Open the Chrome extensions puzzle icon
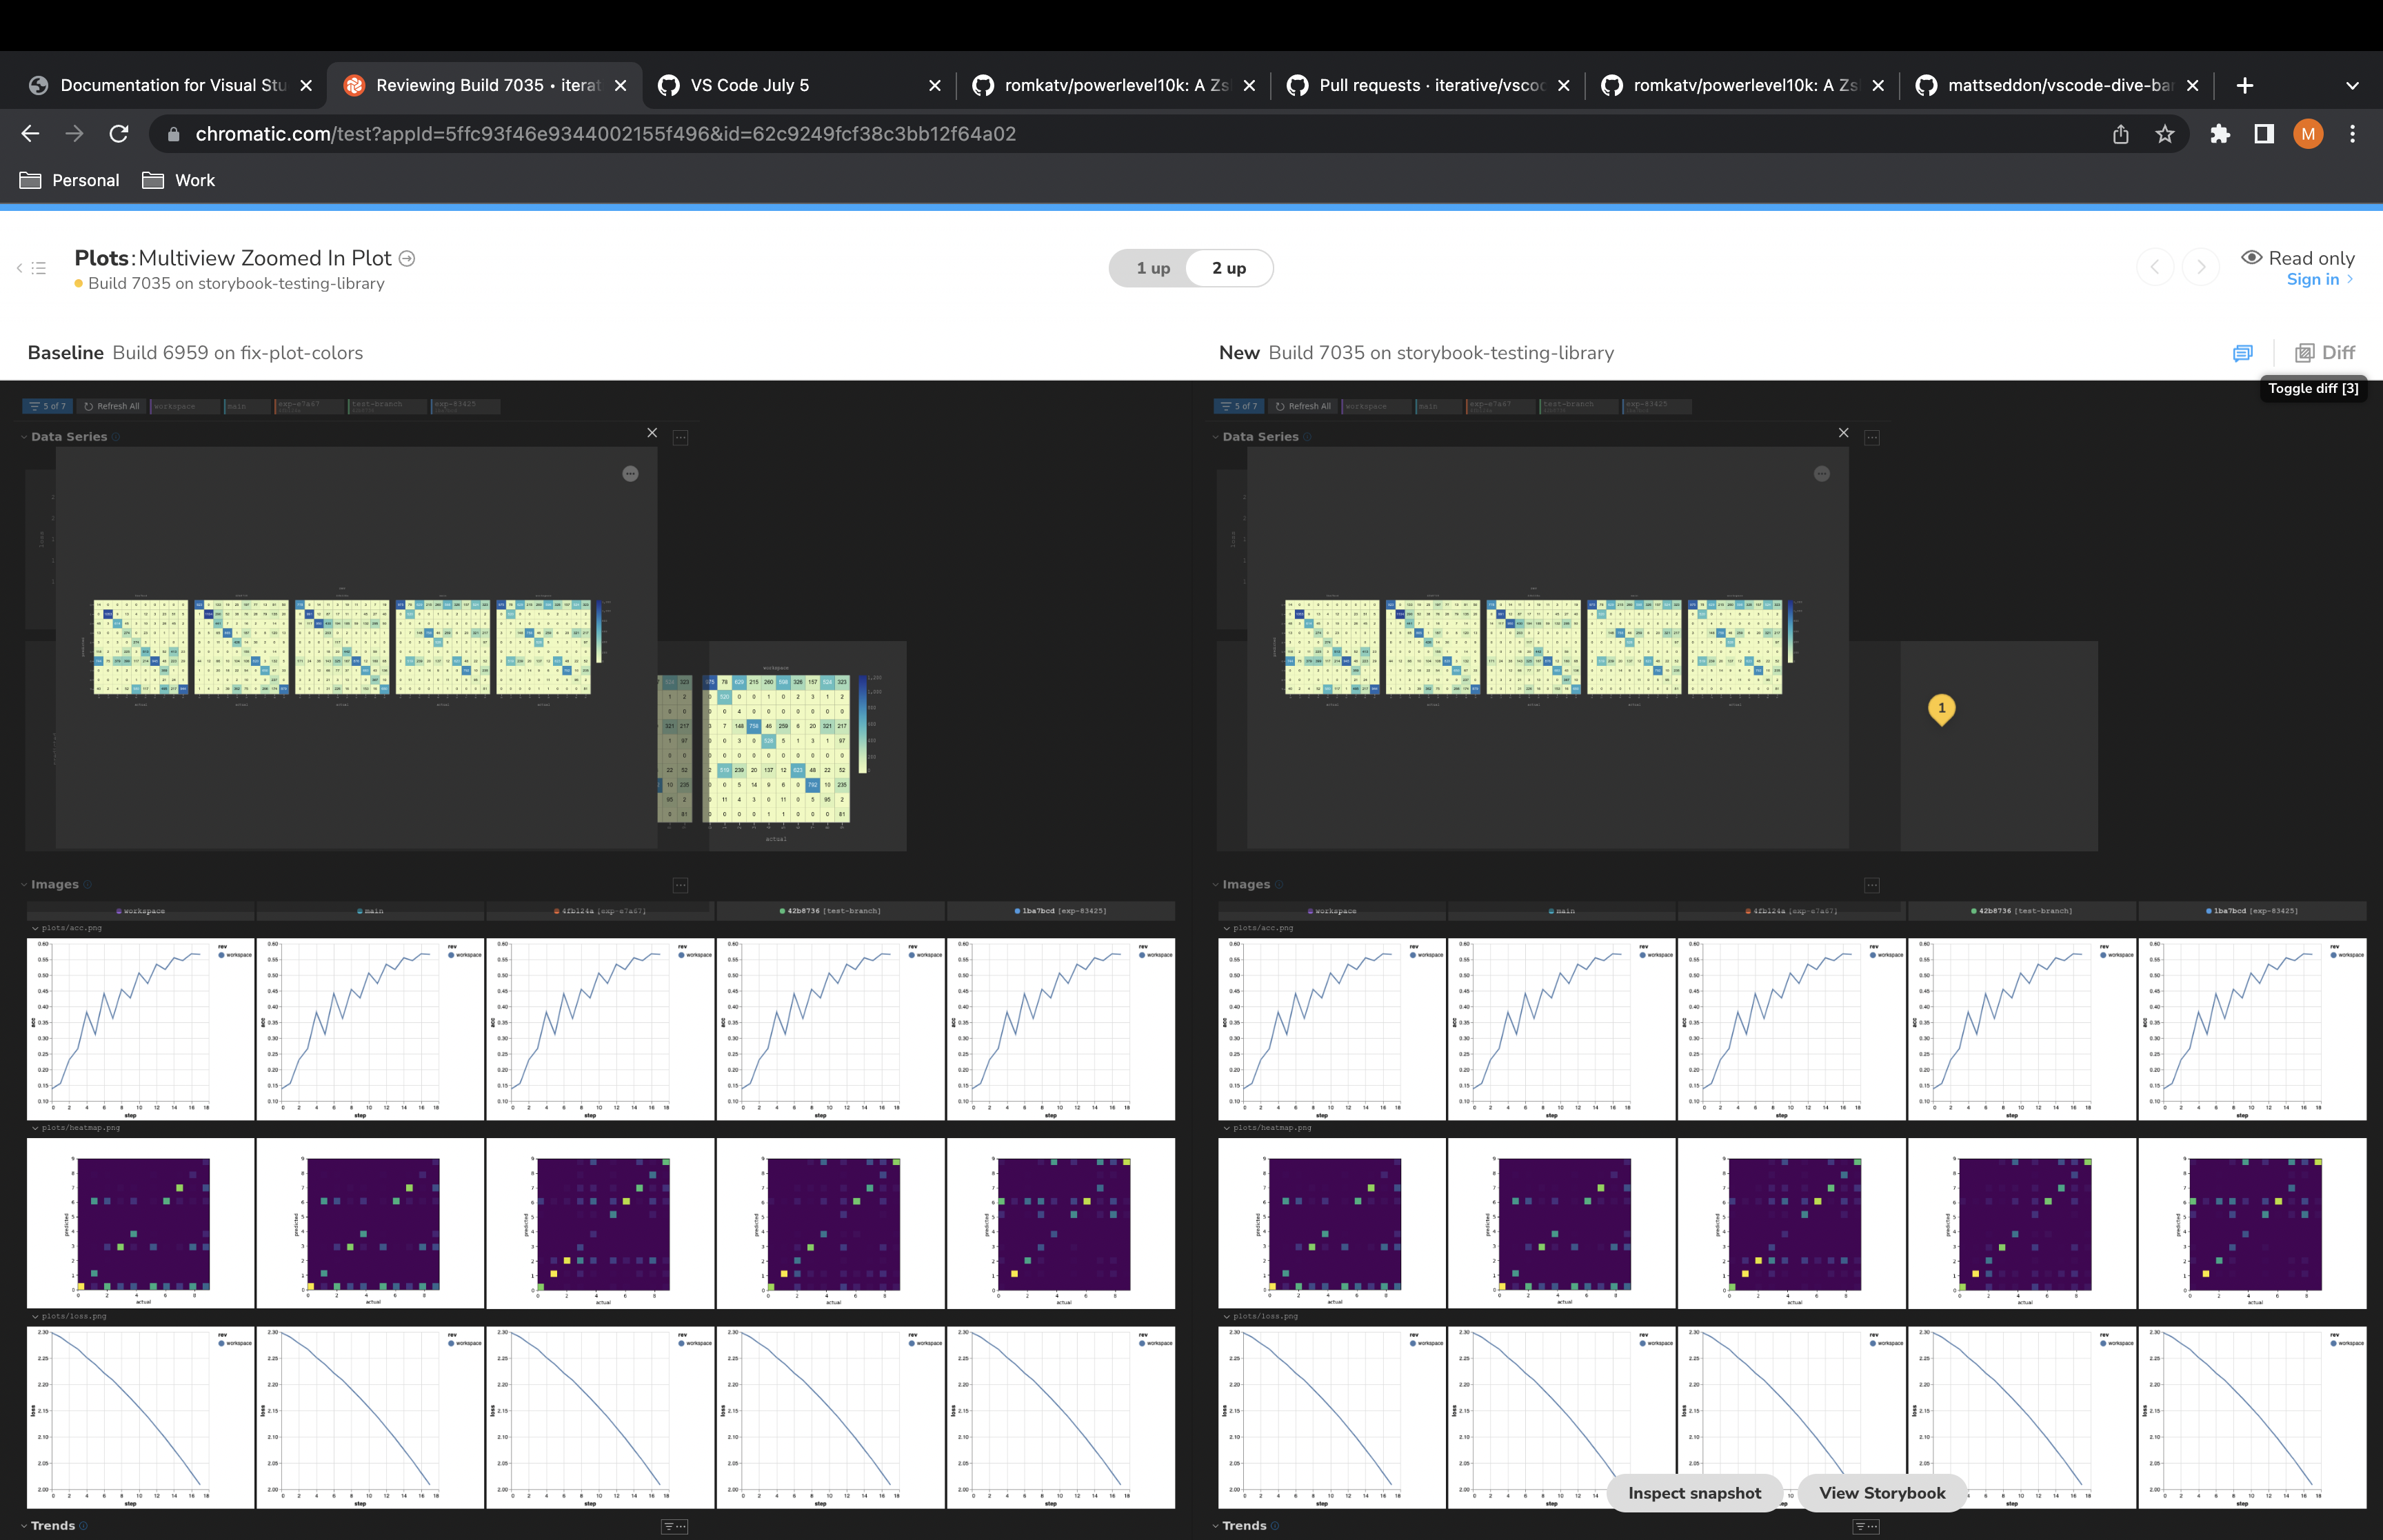The image size is (2383, 1540). pyautogui.click(x=2219, y=134)
